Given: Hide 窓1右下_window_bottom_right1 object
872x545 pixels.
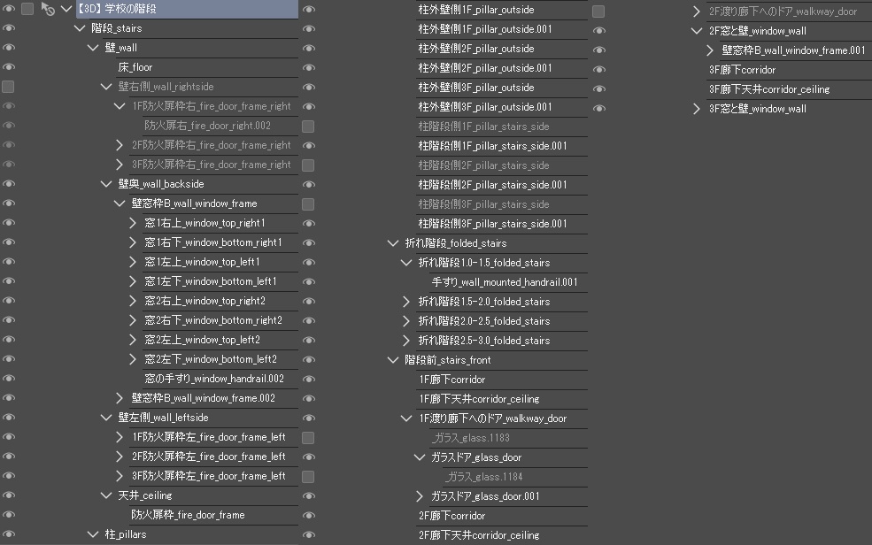Looking at the screenshot, I should [8, 242].
